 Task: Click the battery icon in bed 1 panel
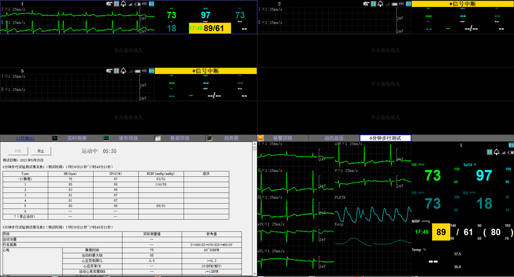coord(138,4)
